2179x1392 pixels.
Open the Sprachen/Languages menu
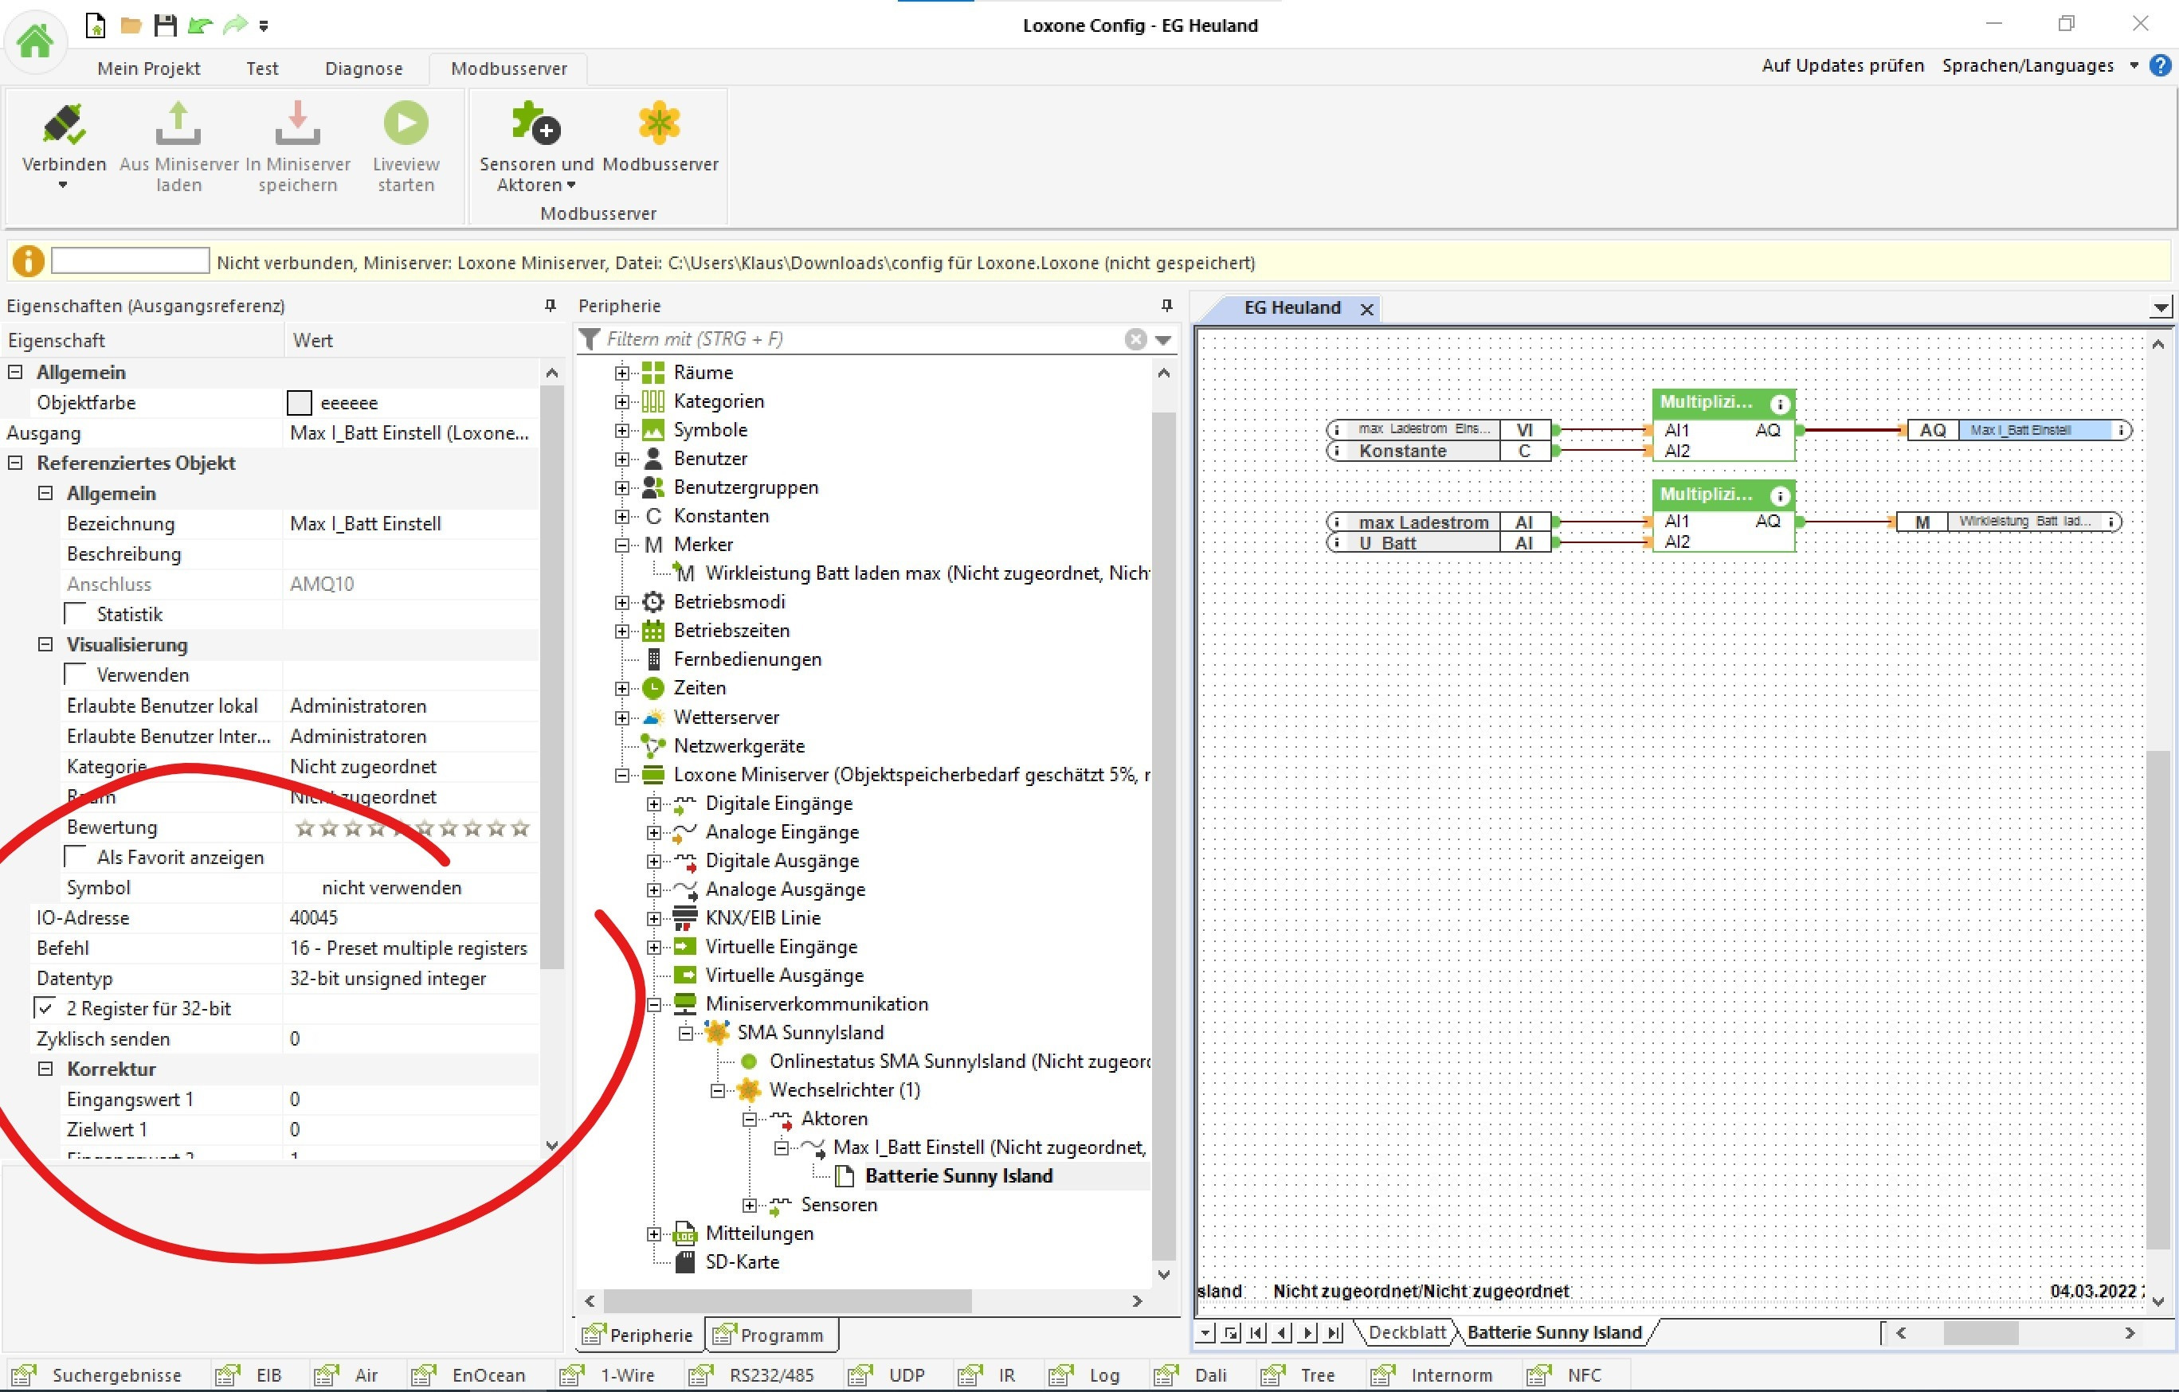point(2028,65)
